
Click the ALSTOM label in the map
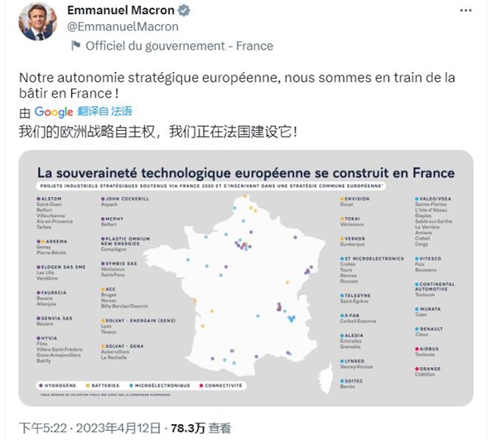point(52,199)
